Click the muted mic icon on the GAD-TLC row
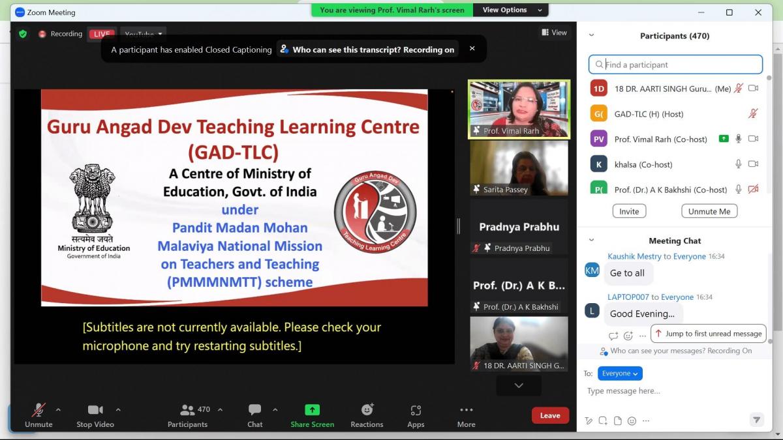 tap(753, 113)
